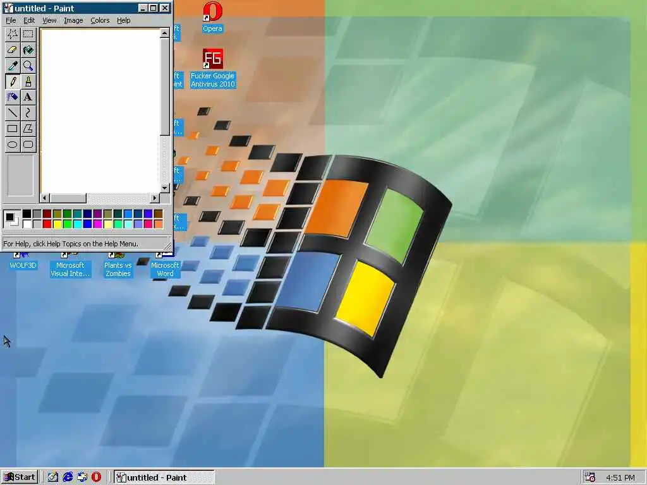Click the foreground/background color indicator box
This screenshot has width=647, height=485.
tap(11, 219)
